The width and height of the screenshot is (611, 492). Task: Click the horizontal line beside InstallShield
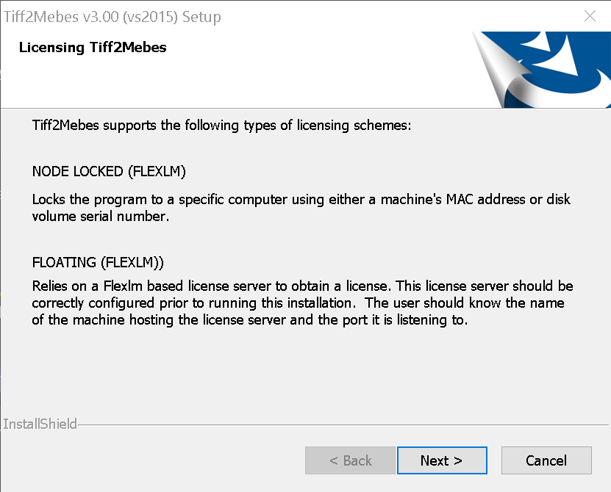click(x=343, y=424)
